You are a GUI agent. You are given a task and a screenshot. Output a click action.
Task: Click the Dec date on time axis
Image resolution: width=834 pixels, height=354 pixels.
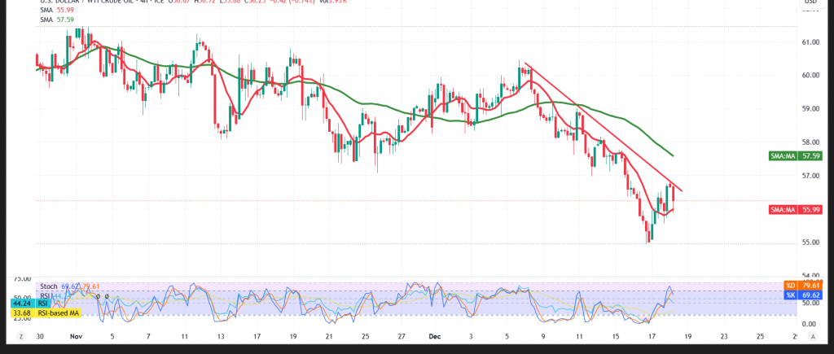click(436, 335)
